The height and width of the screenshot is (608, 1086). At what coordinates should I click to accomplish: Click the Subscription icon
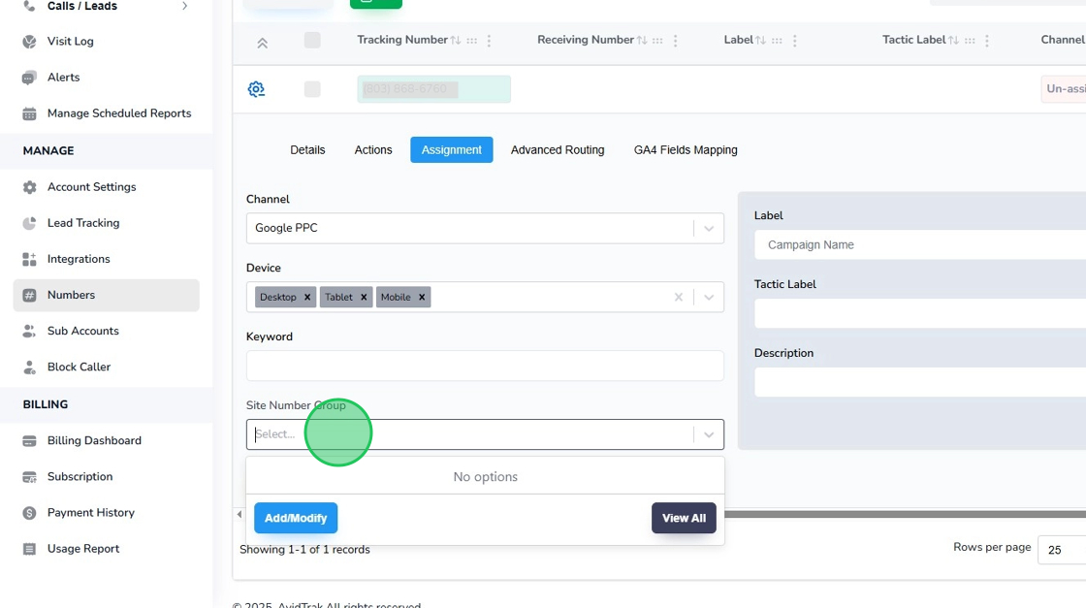coord(29,476)
